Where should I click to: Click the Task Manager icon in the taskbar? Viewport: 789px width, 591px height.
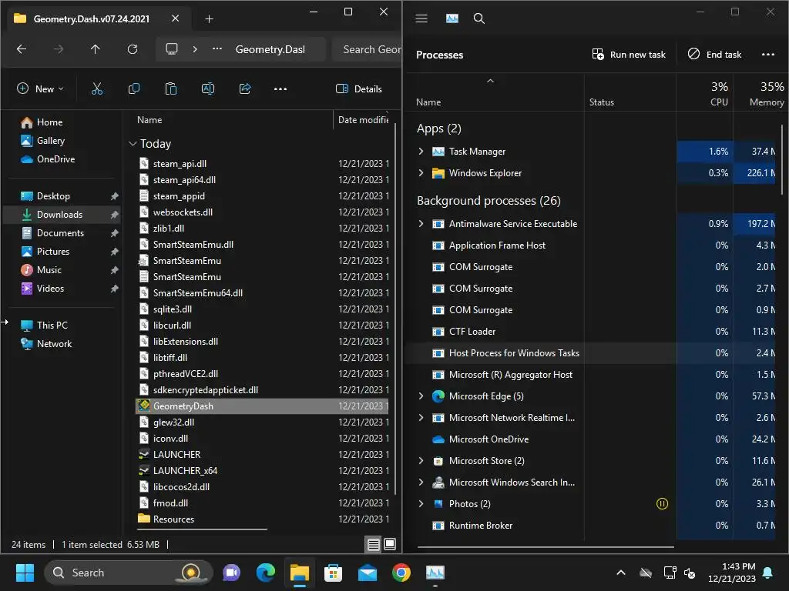[x=435, y=573]
